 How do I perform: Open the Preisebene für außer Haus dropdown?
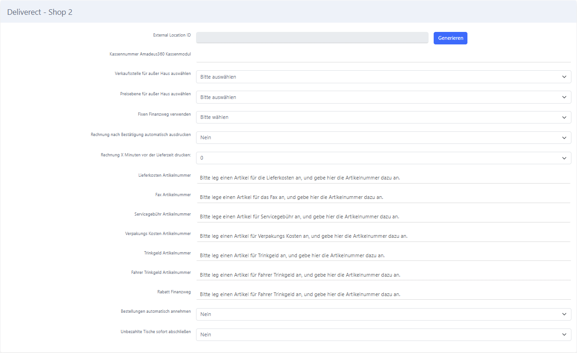[x=384, y=97]
